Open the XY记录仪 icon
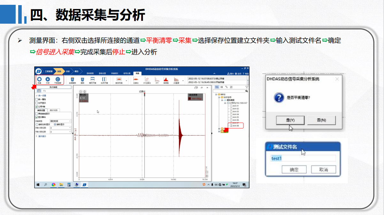 click(147, 79)
